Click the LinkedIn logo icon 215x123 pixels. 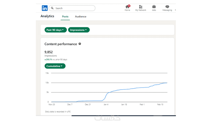coord(44,8)
